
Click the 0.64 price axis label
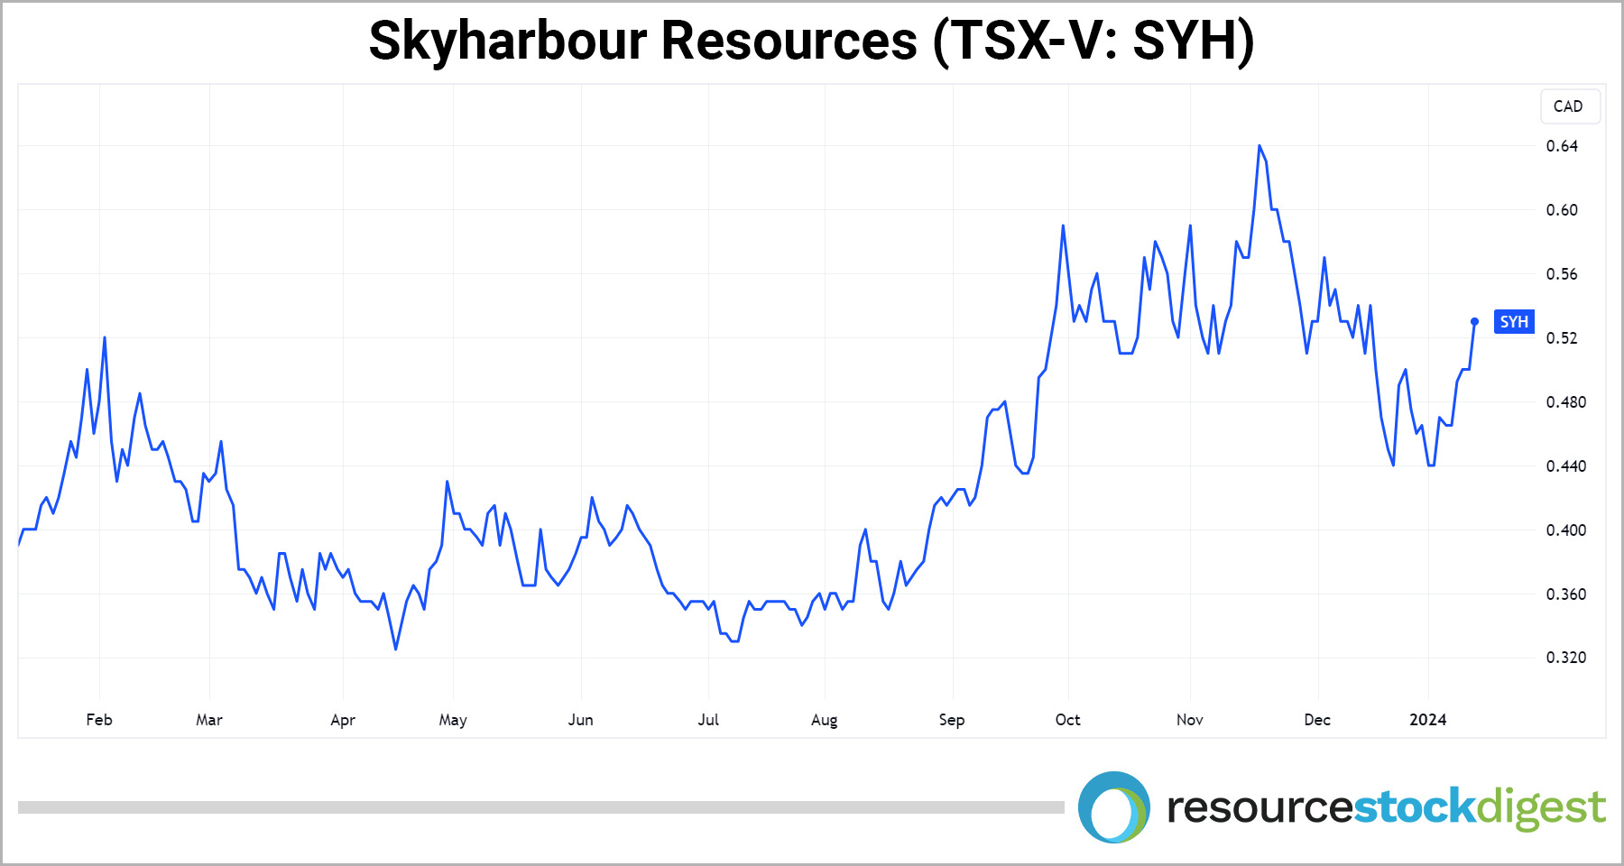point(1562,146)
